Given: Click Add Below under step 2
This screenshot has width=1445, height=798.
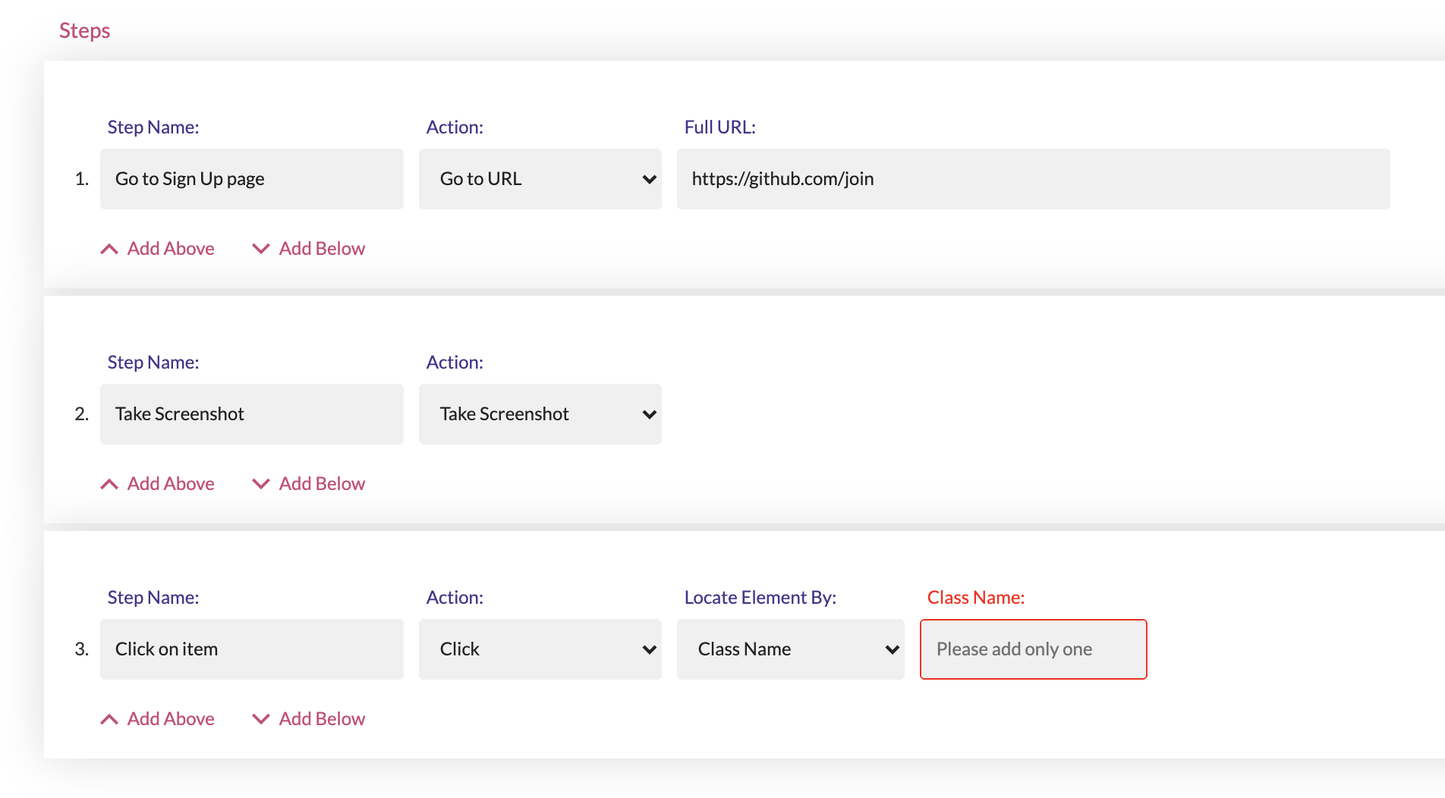Looking at the screenshot, I should click(322, 483).
